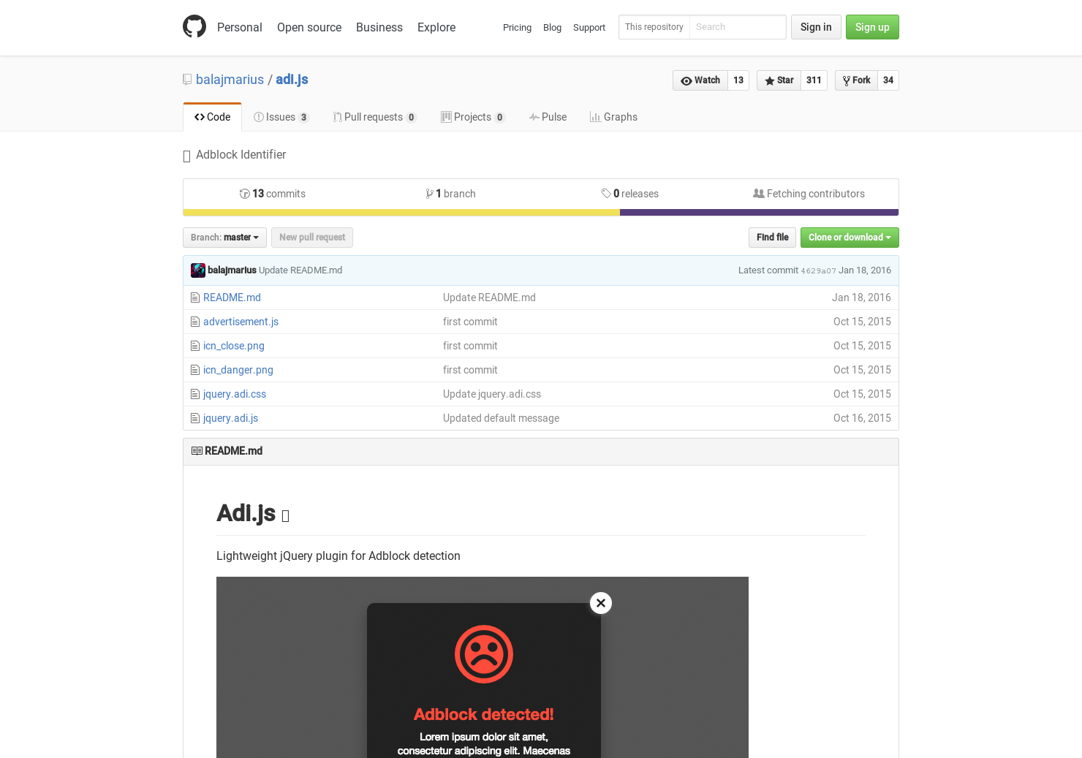Click the GitHub octocat logo
The width and height of the screenshot is (1082, 758).
pos(194,26)
